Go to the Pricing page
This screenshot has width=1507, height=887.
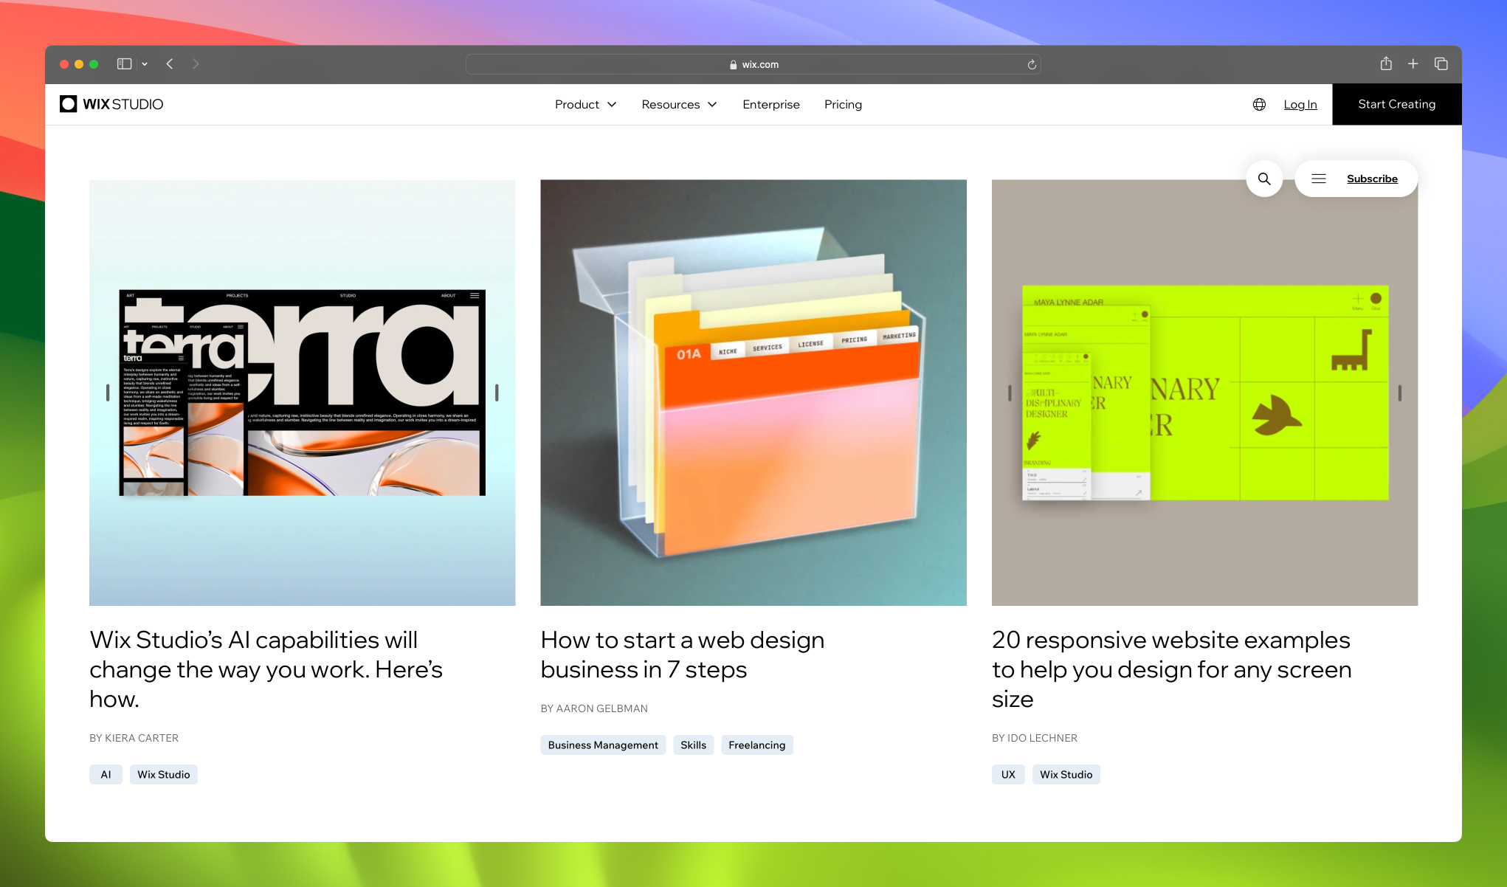pos(843,104)
